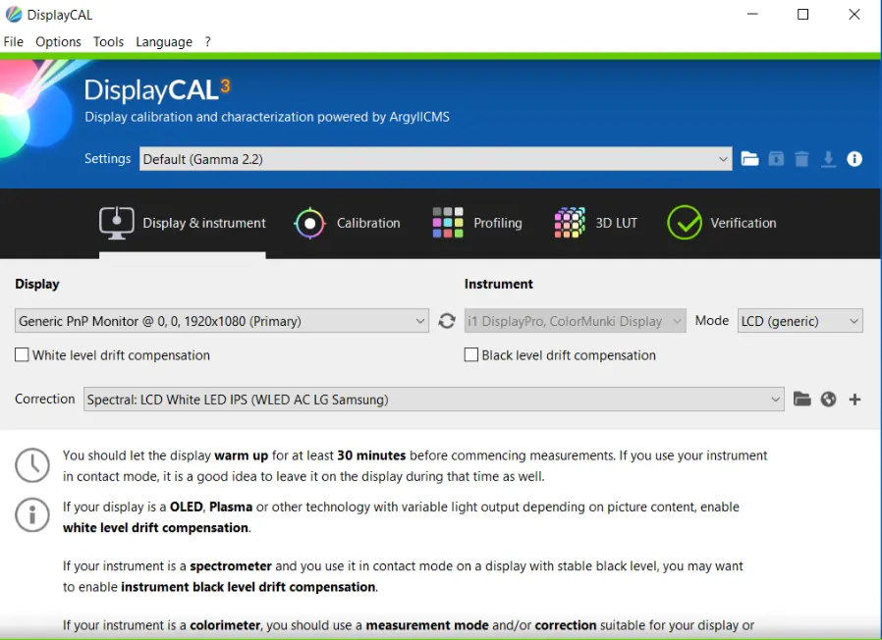Click the bold 'spectrometer' text
The width and height of the screenshot is (882, 640).
click(231, 565)
